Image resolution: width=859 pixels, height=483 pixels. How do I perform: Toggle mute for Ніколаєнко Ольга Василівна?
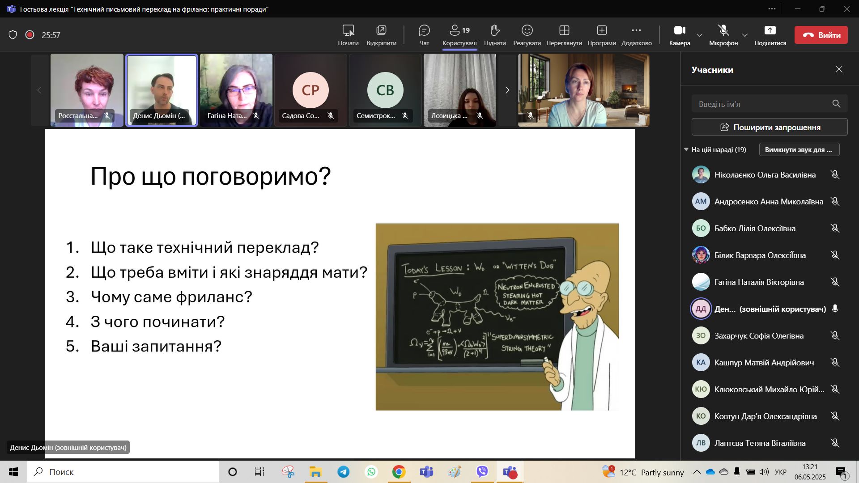point(834,175)
